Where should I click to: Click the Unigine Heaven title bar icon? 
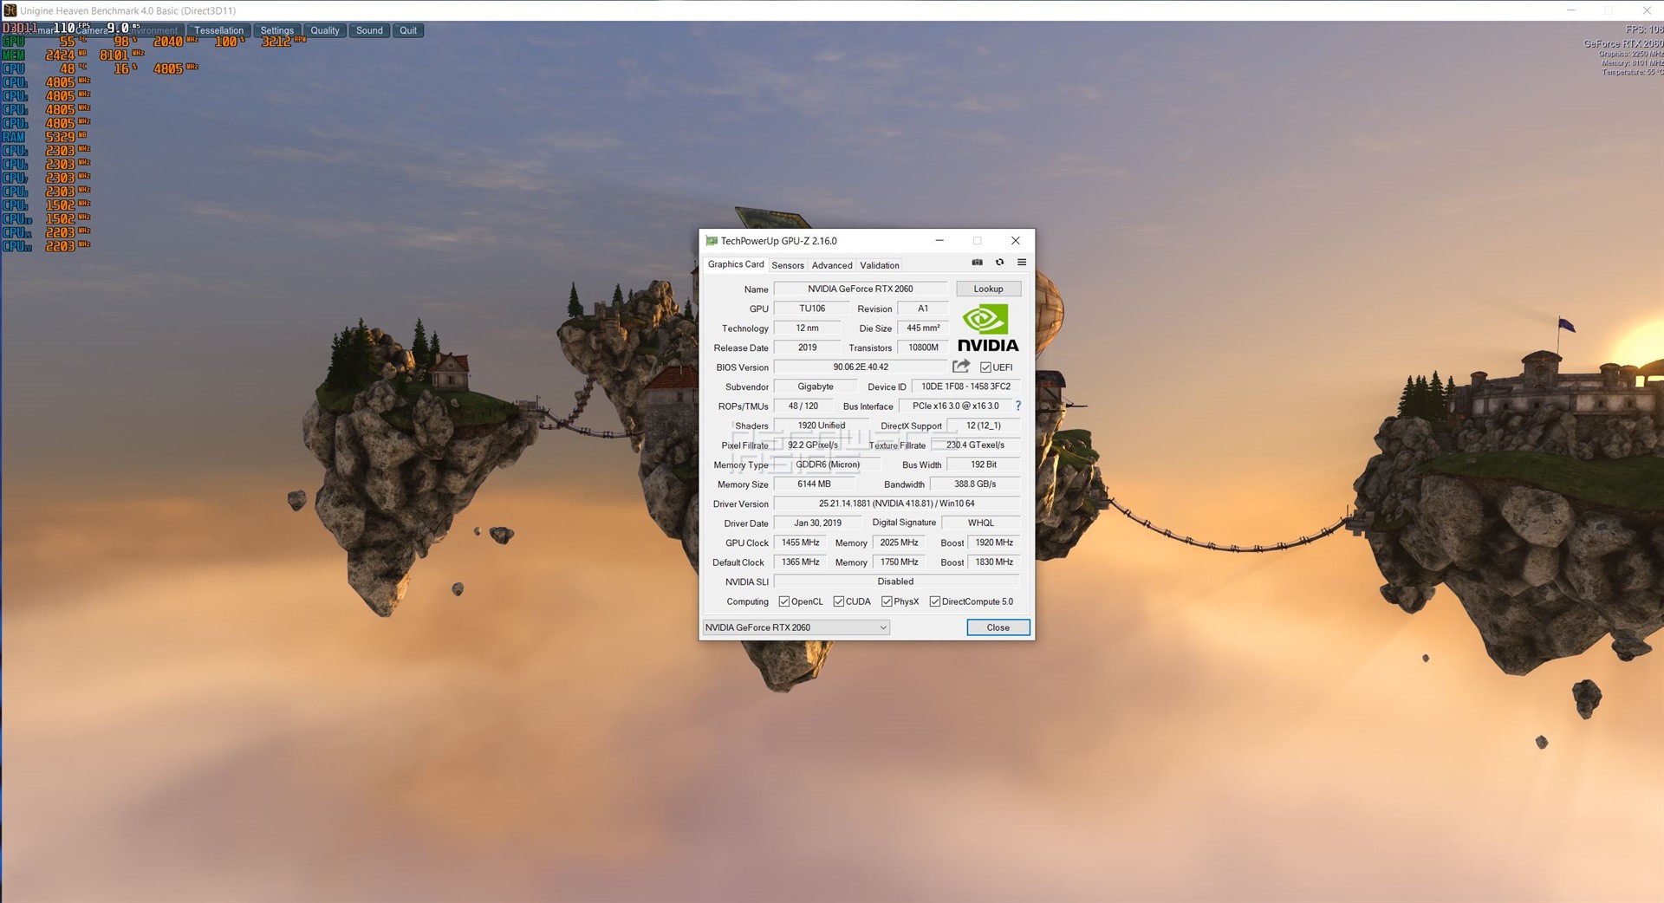point(10,10)
